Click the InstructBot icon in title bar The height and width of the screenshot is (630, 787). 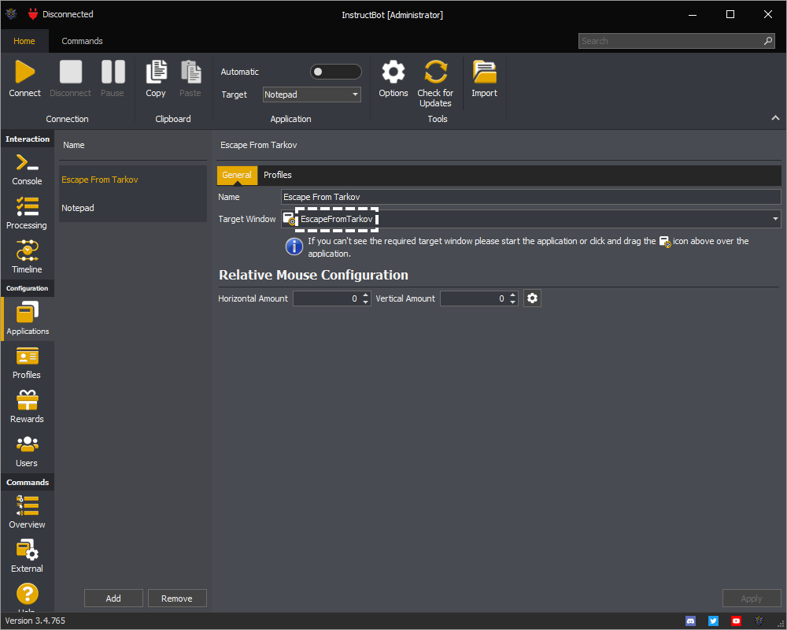11,15
